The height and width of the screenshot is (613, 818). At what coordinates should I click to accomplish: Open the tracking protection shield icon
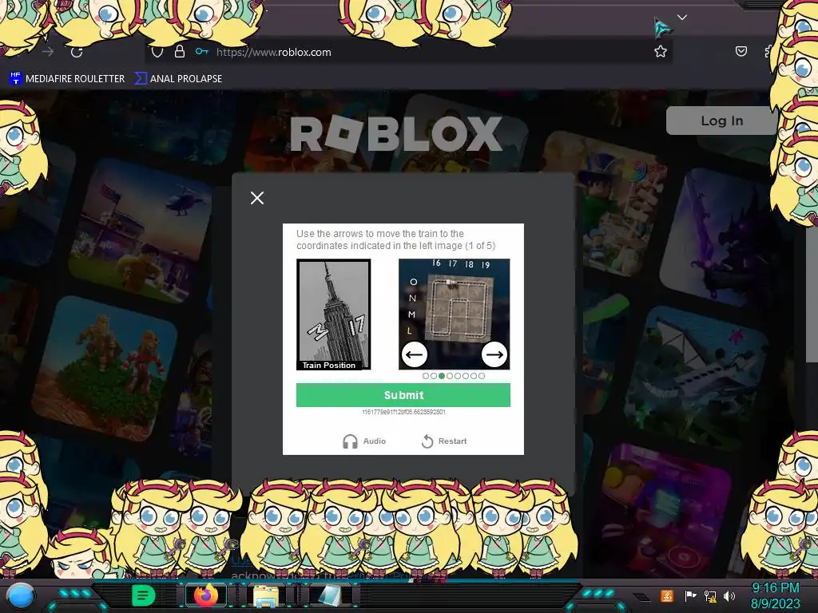click(157, 52)
